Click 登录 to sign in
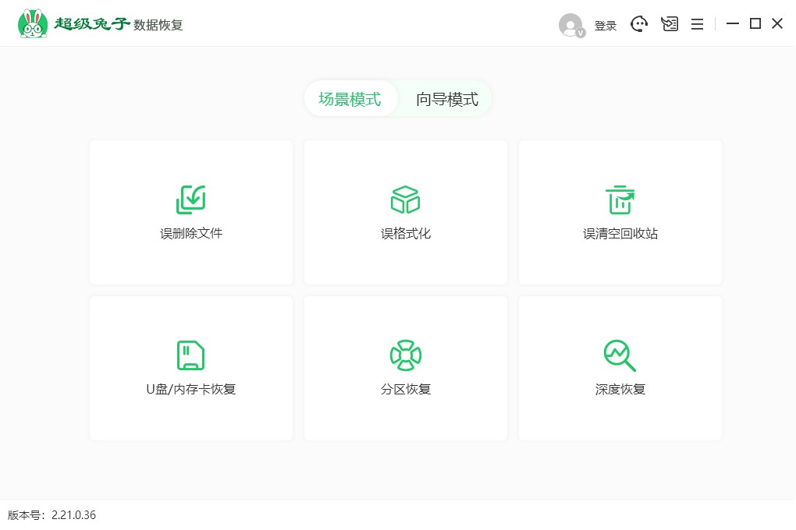The height and width of the screenshot is (530, 796). (605, 25)
